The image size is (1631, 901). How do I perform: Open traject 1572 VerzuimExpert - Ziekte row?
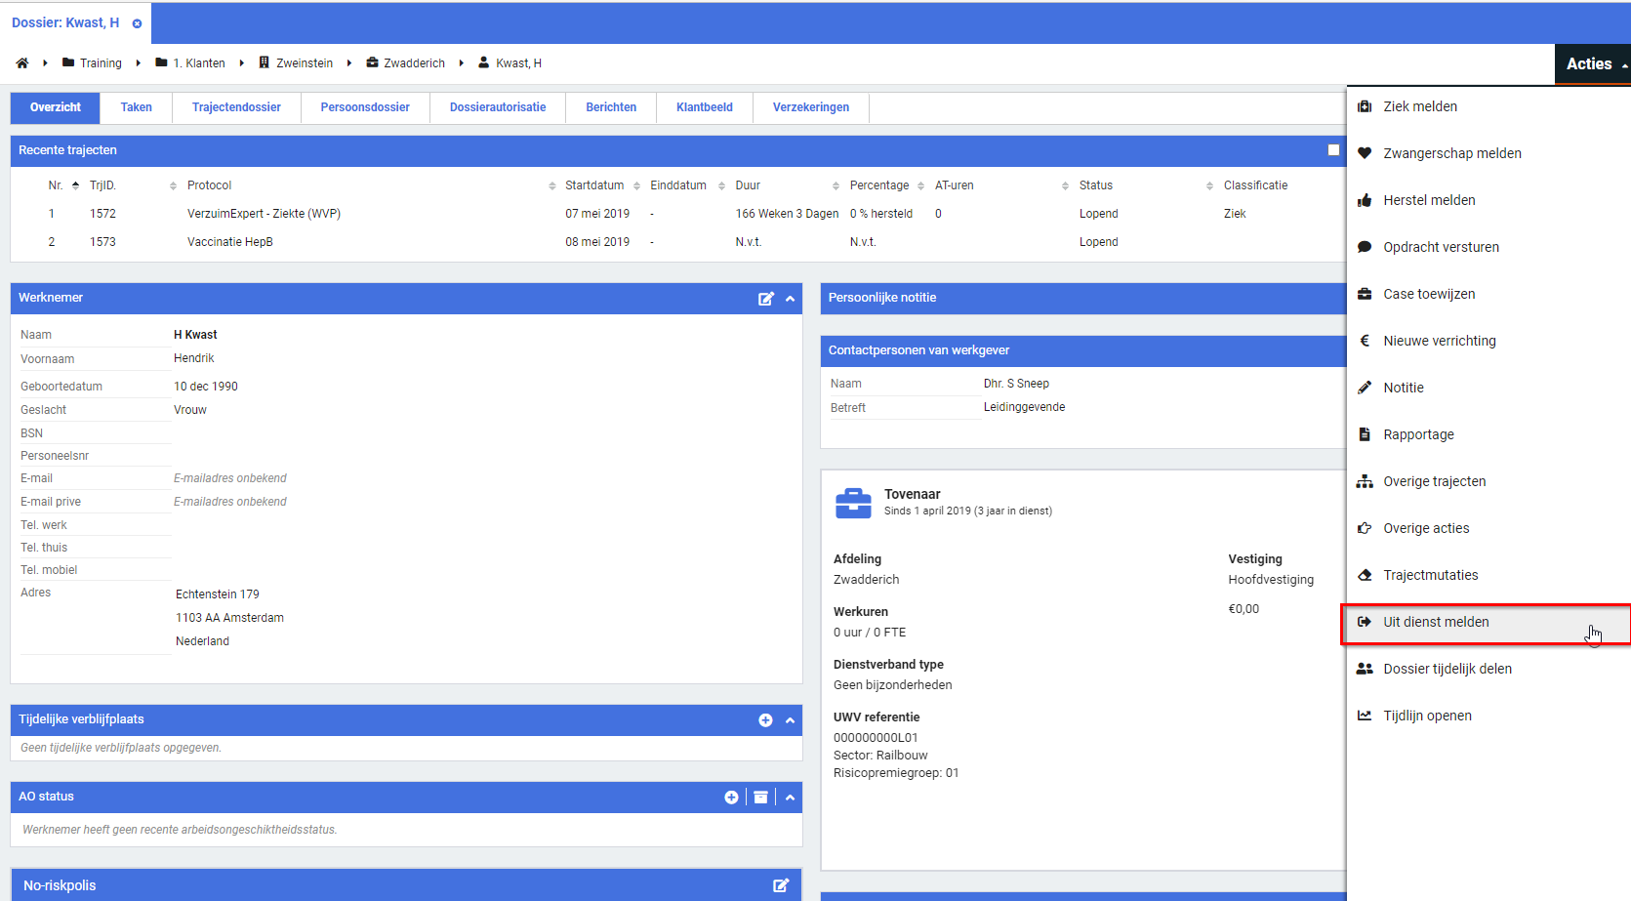tap(264, 214)
